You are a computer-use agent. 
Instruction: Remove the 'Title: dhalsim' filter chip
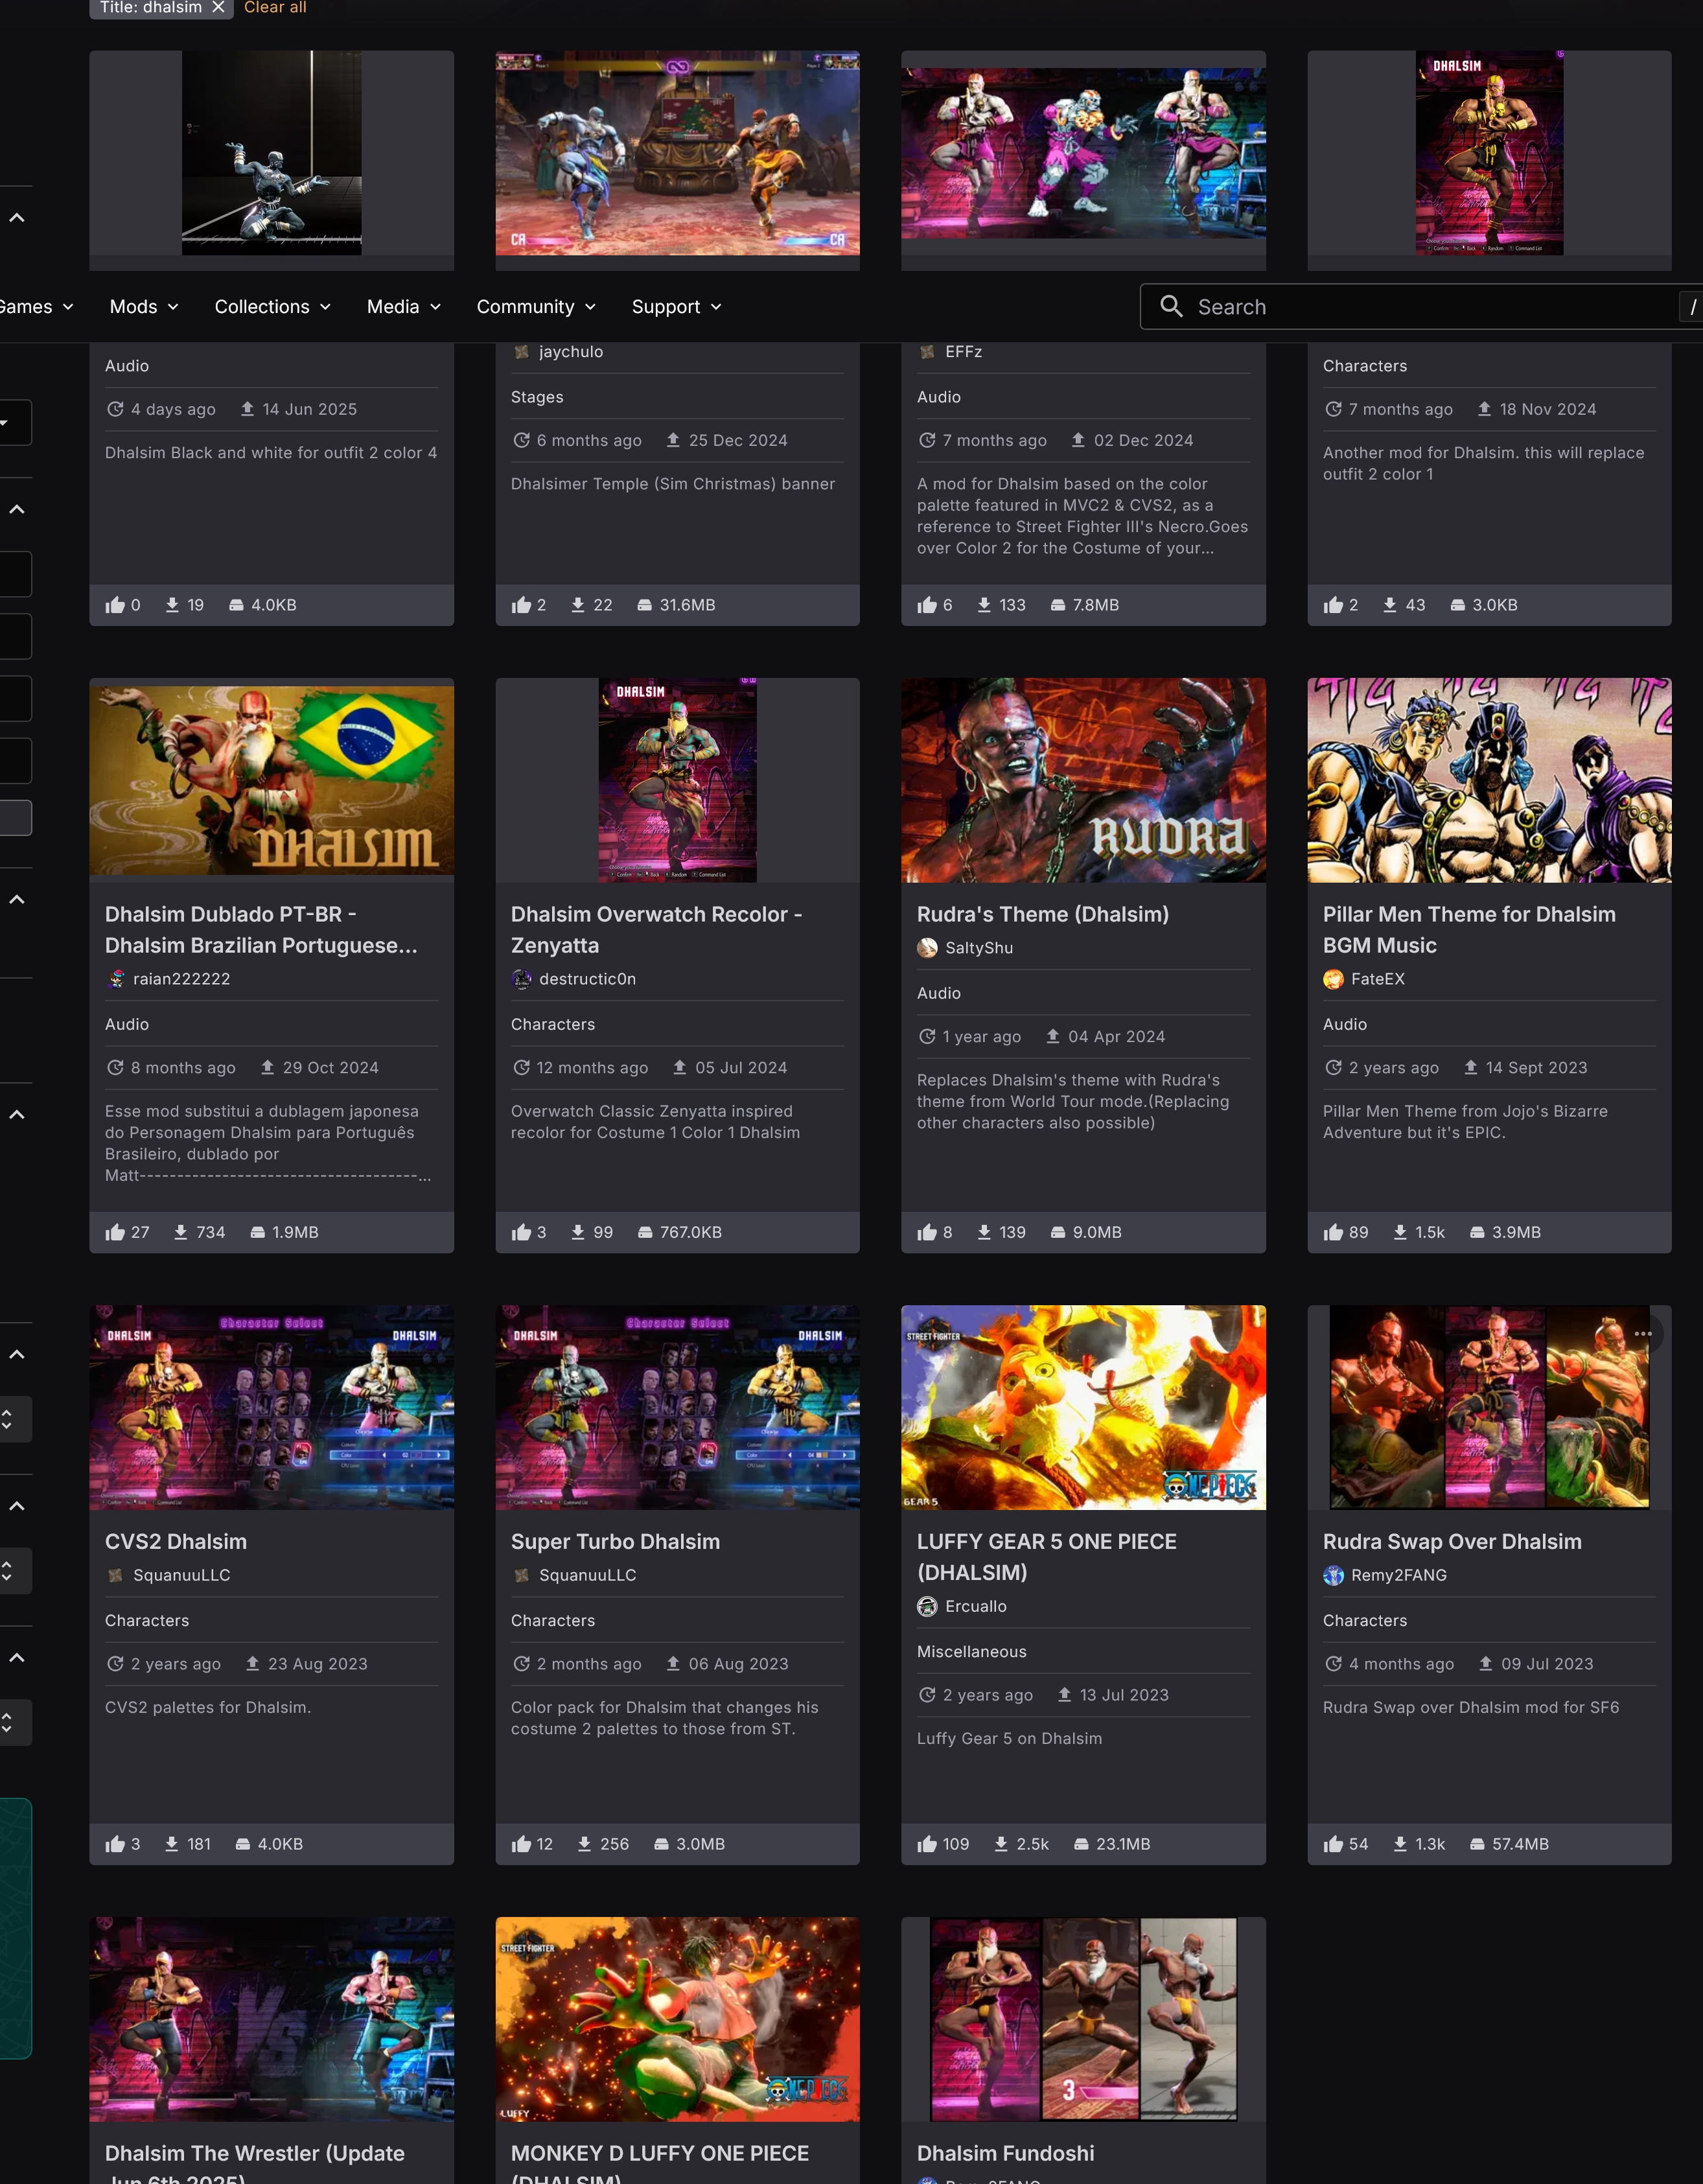[218, 7]
